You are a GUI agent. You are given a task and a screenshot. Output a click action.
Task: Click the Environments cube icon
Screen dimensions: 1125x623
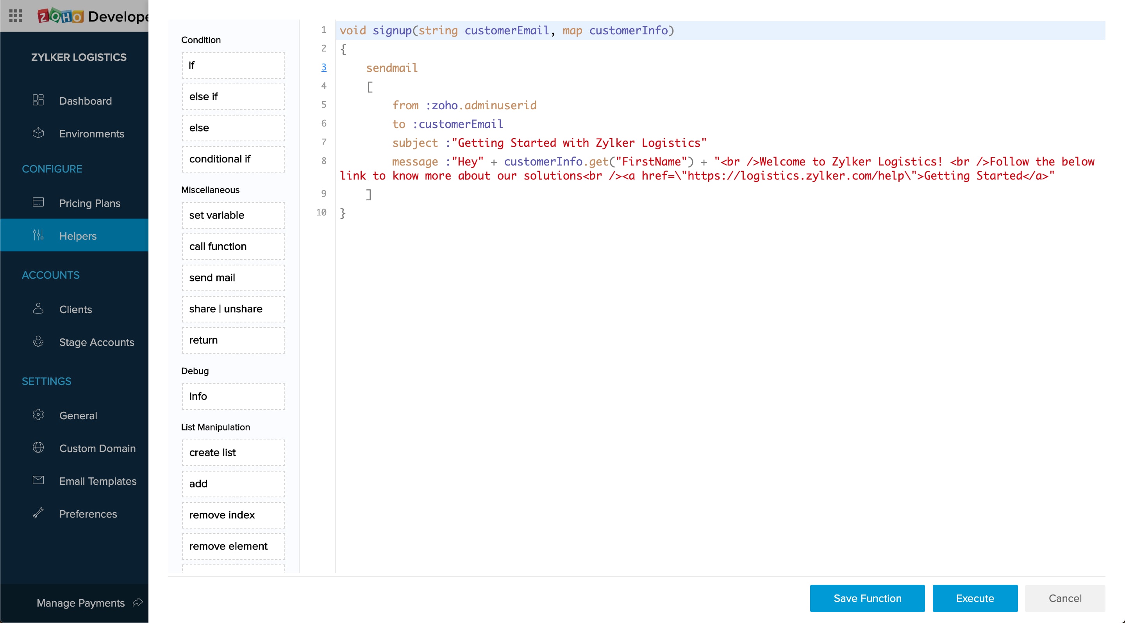coord(38,133)
